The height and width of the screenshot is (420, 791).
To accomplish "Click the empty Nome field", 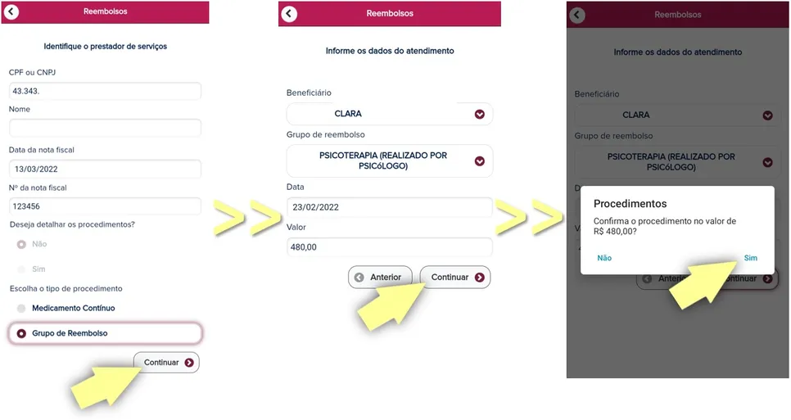I will [105, 128].
